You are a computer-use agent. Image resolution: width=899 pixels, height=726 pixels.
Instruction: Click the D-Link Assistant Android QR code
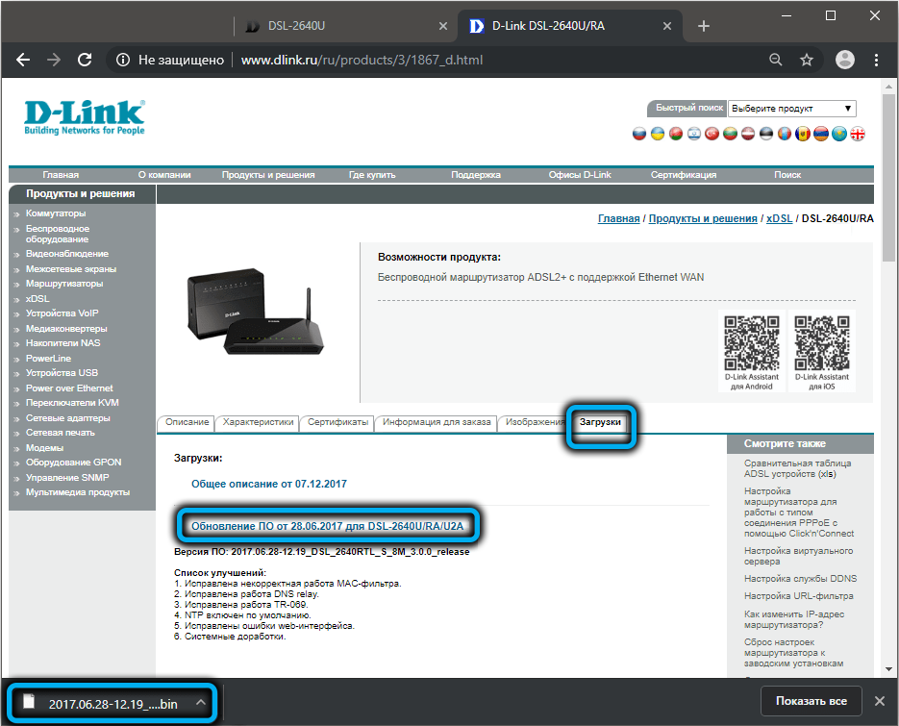click(751, 344)
